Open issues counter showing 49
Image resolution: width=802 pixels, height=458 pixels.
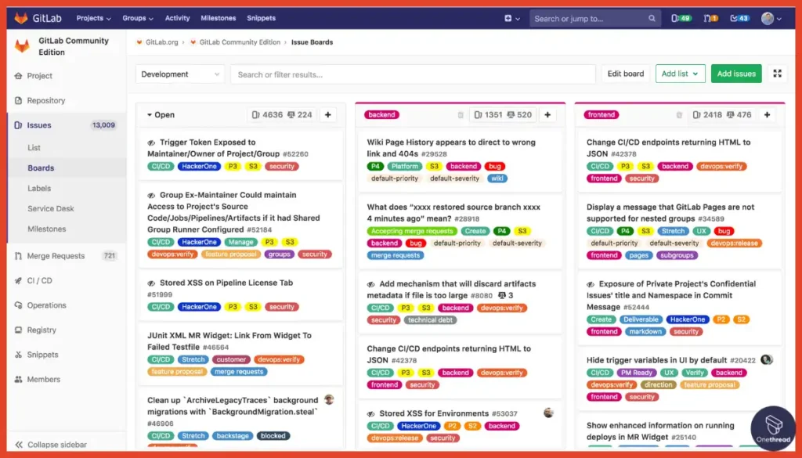pyautogui.click(x=681, y=18)
